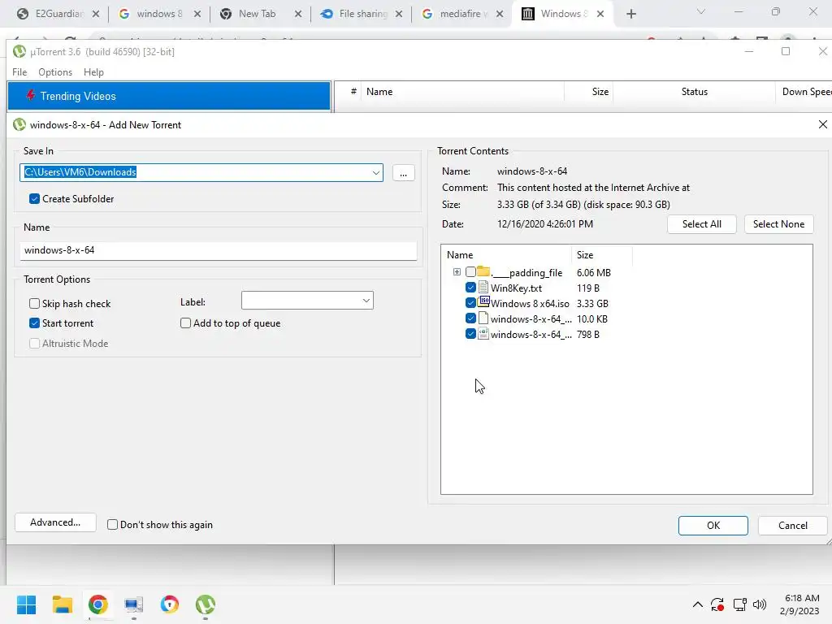832x624 pixels.
Task: Click the colorful round taskbar icon
Action: click(169, 604)
